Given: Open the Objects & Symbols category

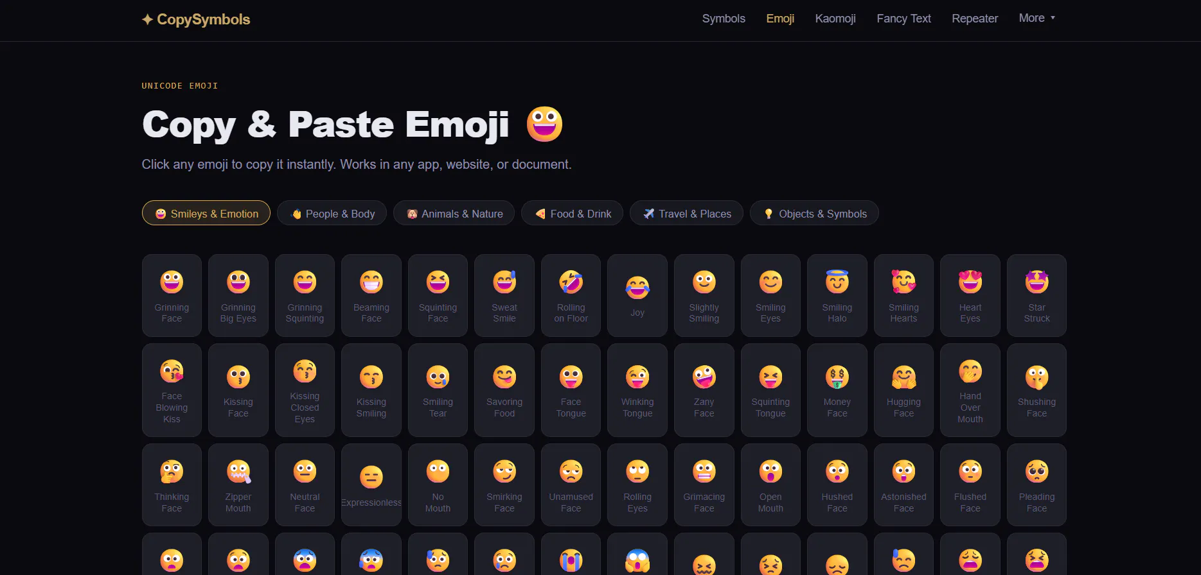Looking at the screenshot, I should [x=814, y=213].
